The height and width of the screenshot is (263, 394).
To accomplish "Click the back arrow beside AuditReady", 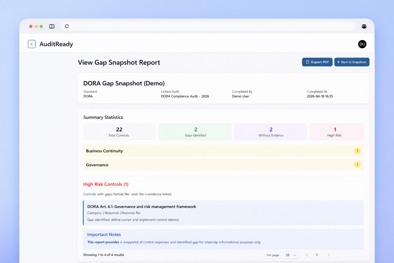I will click(32, 44).
